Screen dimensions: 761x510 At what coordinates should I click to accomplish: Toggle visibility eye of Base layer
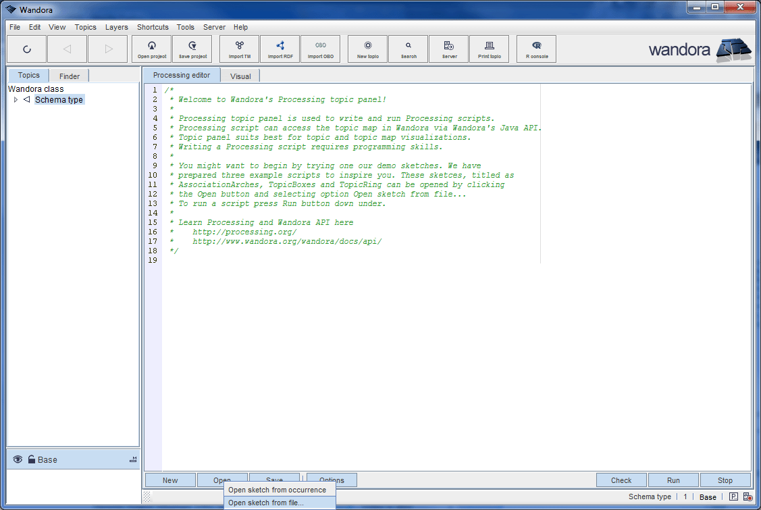coord(18,459)
